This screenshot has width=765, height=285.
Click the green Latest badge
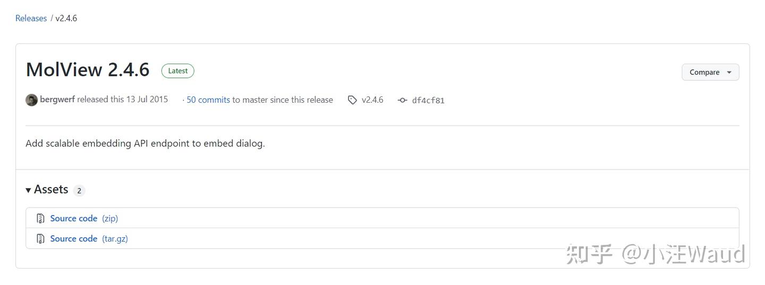(178, 70)
